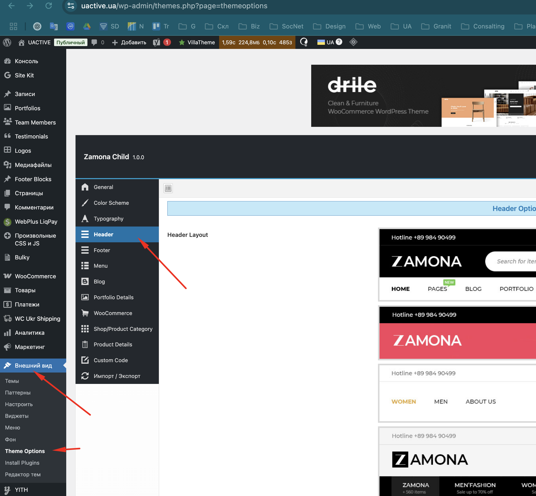Select Shop/Product Category tab

[117, 329]
